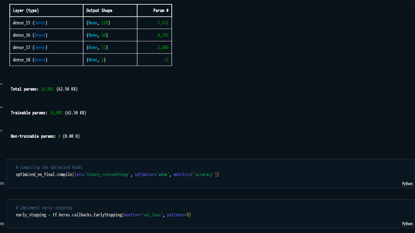Open the output menu beside Trainable params
This screenshot has height=233, width=415.
tap(1, 107)
